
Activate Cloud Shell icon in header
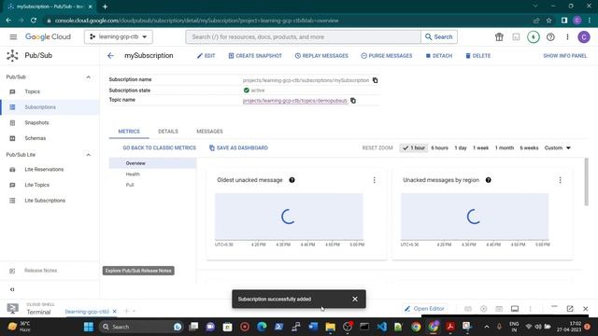516,37
